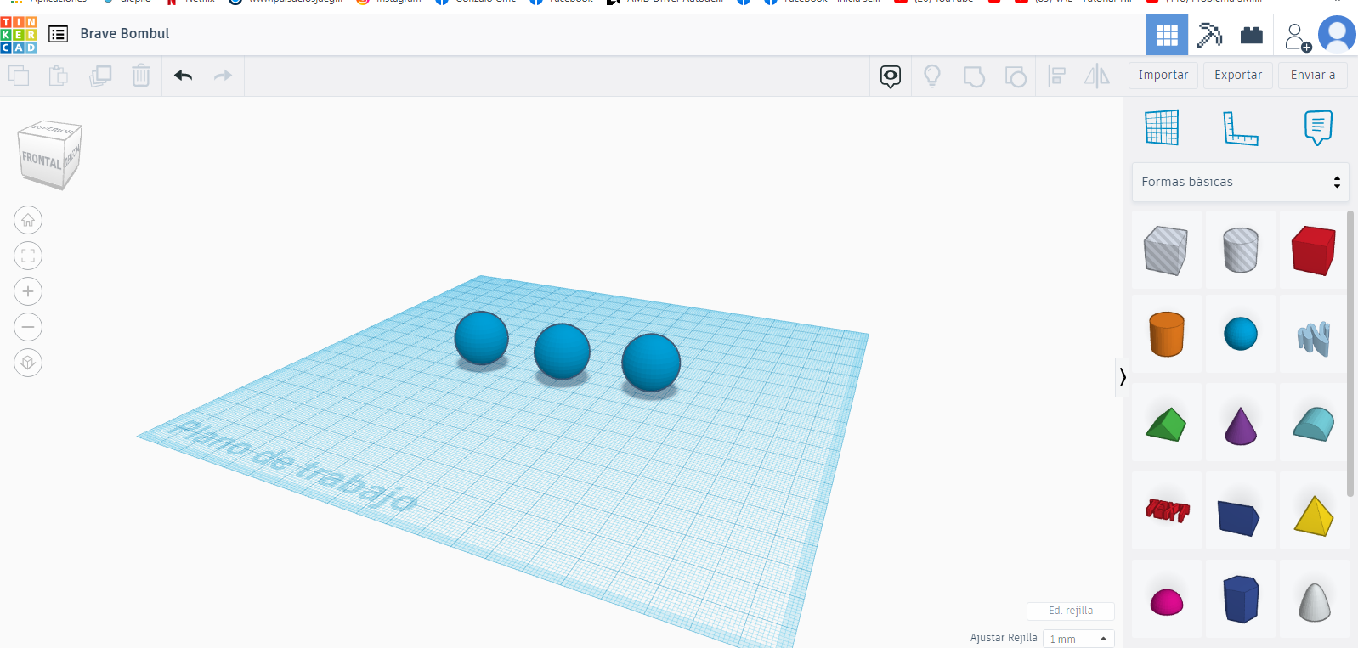Pick the orange cylinder shape

tap(1166, 334)
